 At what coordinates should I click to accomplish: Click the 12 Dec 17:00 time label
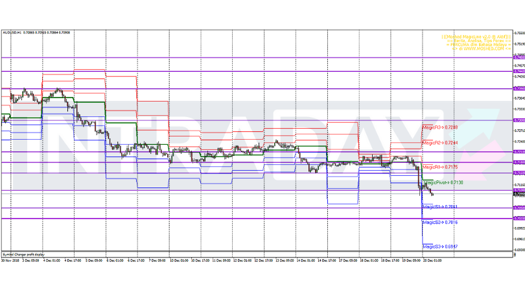tap(264, 261)
